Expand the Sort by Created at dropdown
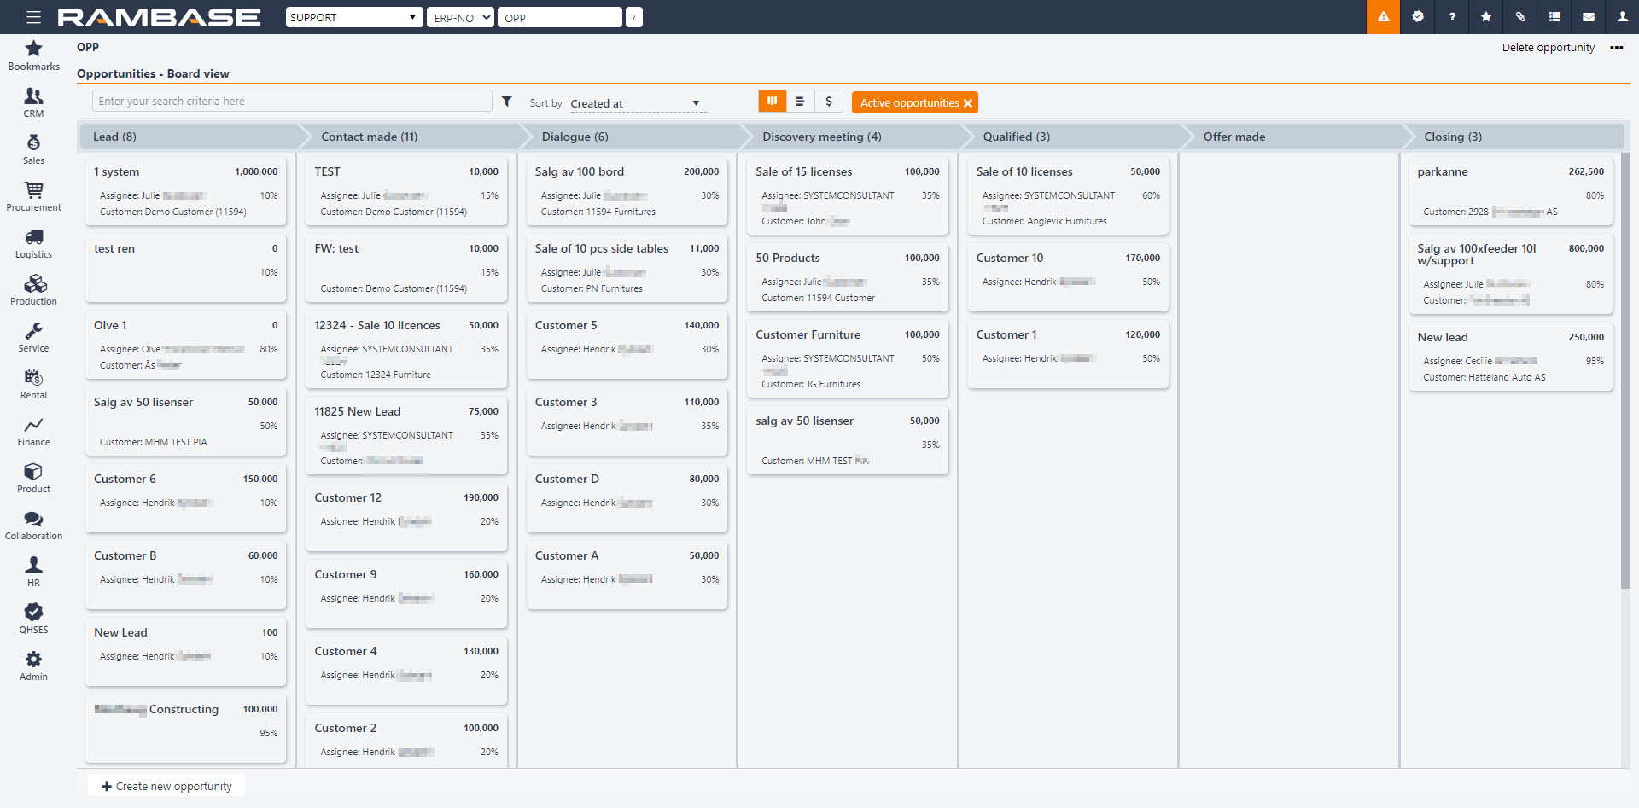The image size is (1639, 808). point(636,103)
